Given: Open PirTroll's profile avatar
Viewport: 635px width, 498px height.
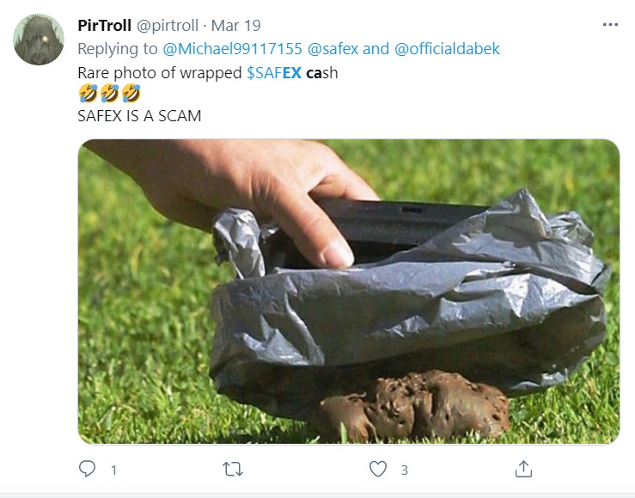Looking at the screenshot, I should tap(39, 40).
